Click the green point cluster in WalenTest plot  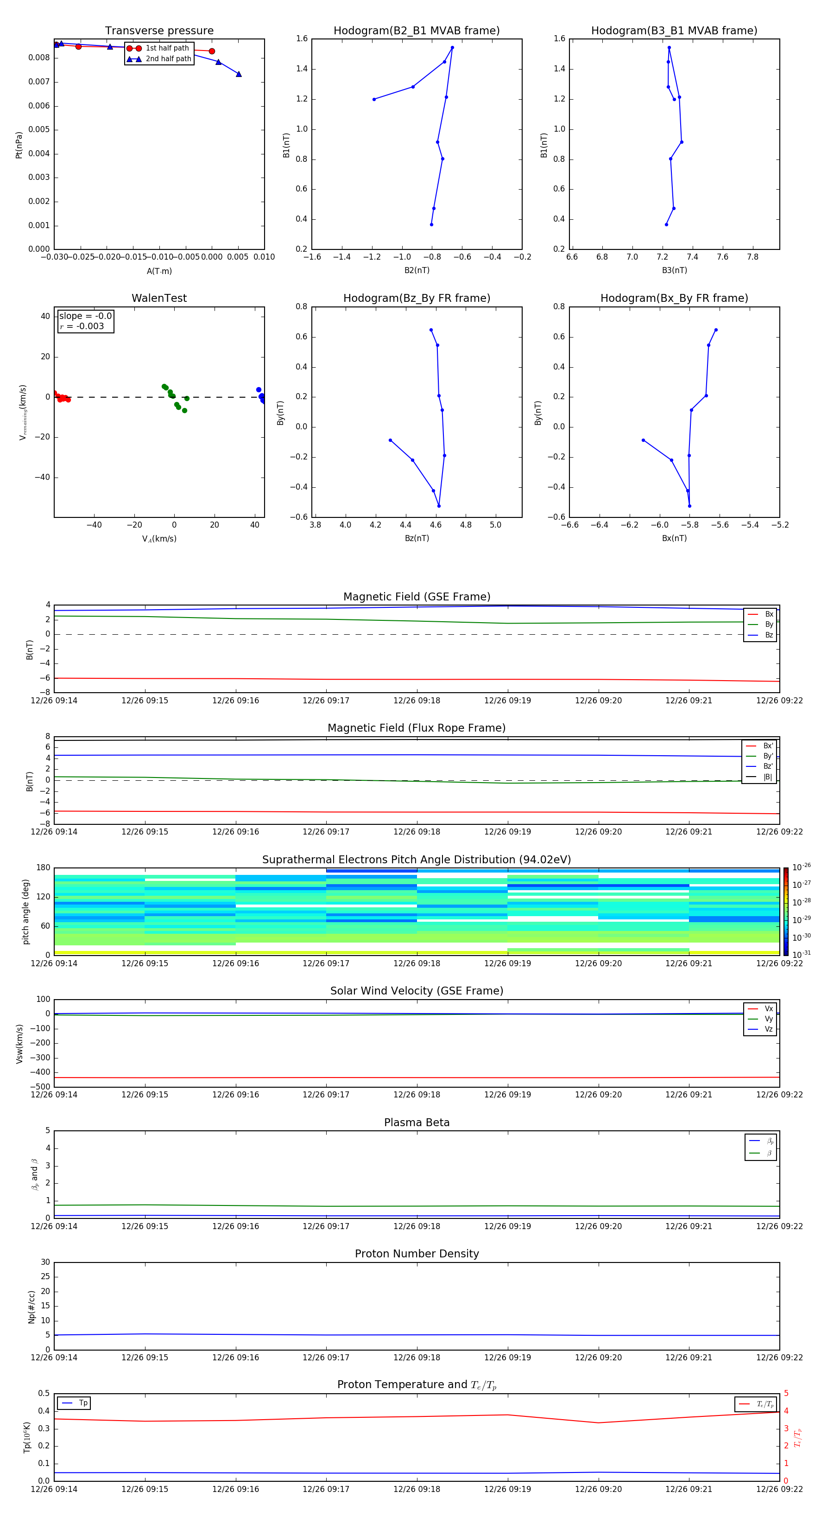pyautogui.click(x=174, y=397)
